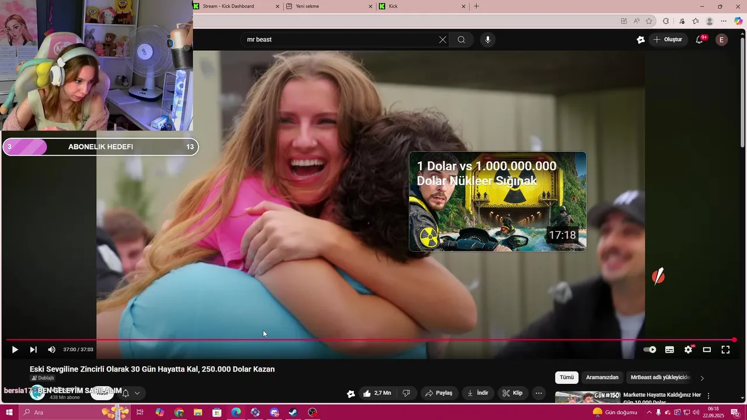Screen dimensions: 747x420
Task: Open the Gün doğumu weather widget
Action: (615, 412)
